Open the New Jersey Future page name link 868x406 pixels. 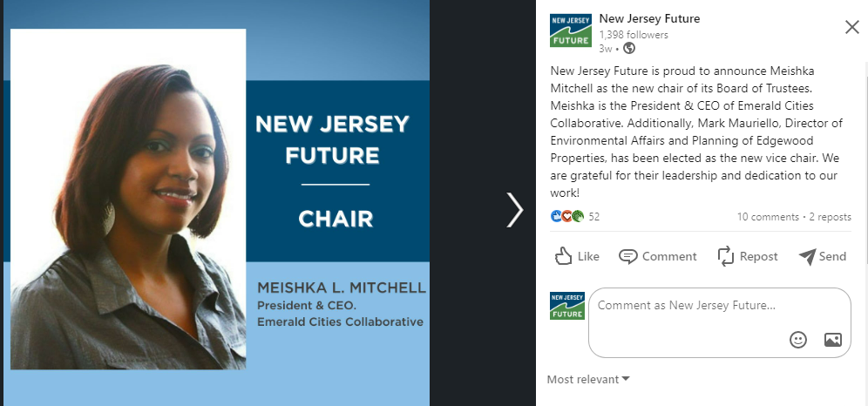coord(649,19)
